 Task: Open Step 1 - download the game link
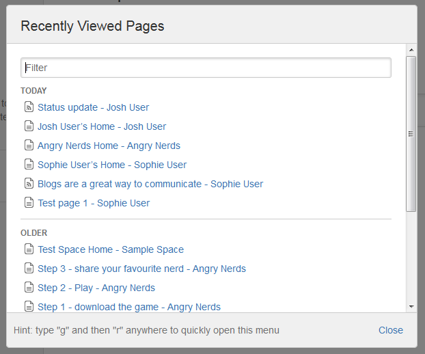coord(129,307)
